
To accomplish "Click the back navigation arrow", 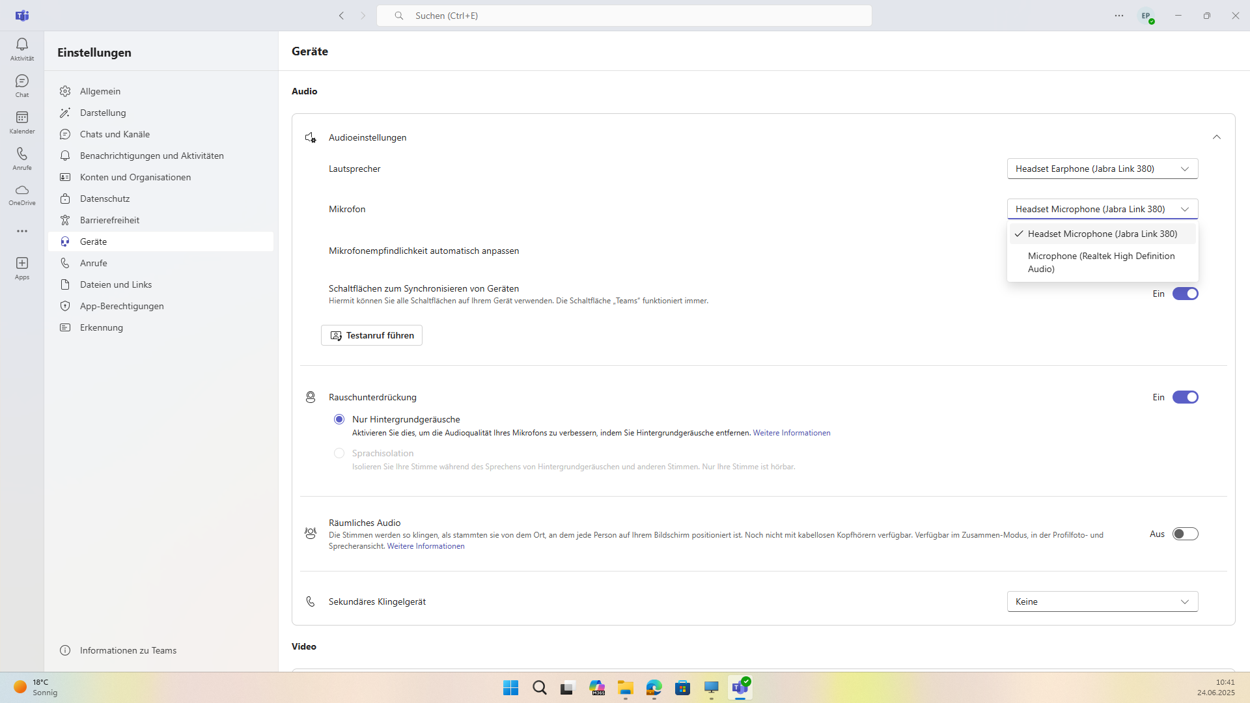I will point(341,16).
